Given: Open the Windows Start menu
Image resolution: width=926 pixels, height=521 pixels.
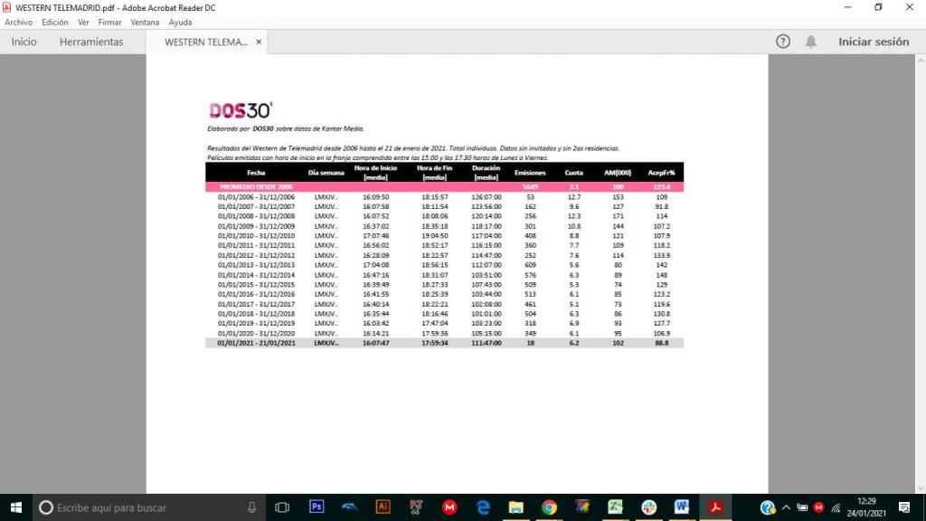Looking at the screenshot, I should 16,507.
